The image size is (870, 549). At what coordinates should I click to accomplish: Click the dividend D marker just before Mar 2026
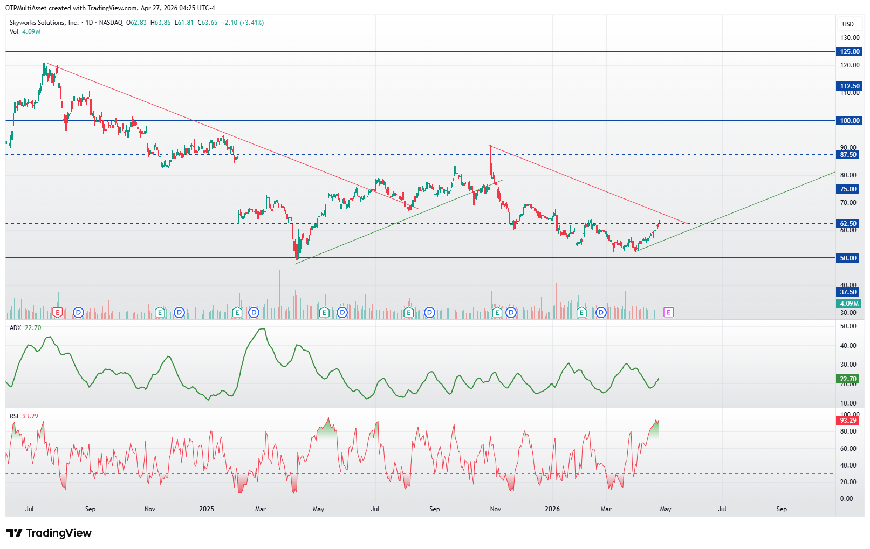pyautogui.click(x=601, y=312)
